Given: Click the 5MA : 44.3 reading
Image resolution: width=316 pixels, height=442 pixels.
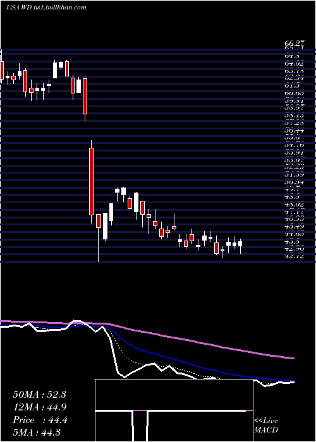Looking at the screenshot, I should click(37, 433).
